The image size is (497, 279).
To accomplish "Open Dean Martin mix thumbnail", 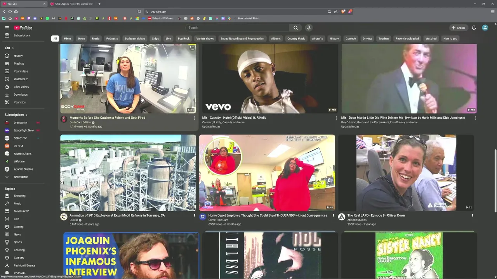I will pyautogui.click(x=409, y=78).
